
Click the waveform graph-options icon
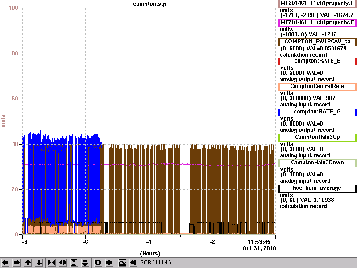[122, 263]
